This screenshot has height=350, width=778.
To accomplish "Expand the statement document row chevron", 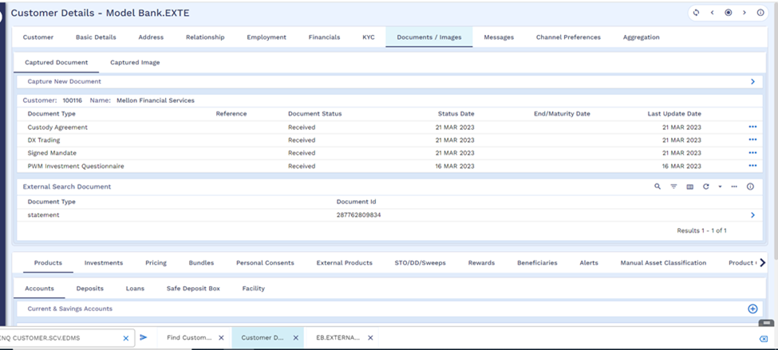I will pyautogui.click(x=752, y=214).
